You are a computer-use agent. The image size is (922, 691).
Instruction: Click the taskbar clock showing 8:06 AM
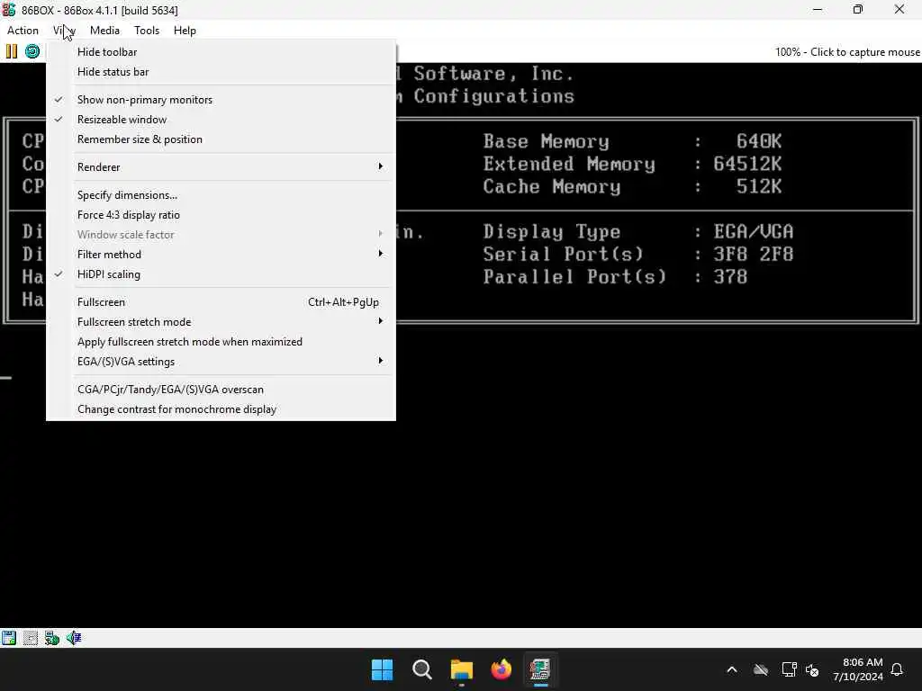coord(857,669)
